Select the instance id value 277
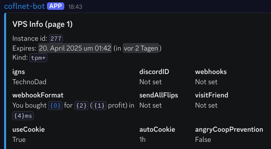 56,38
